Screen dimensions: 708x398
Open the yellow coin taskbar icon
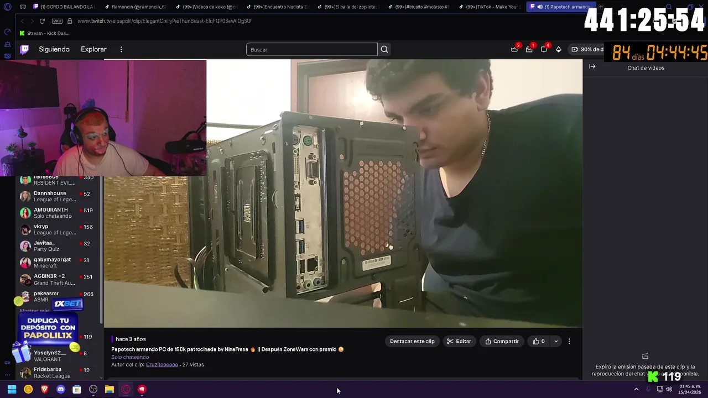[x=28, y=389]
